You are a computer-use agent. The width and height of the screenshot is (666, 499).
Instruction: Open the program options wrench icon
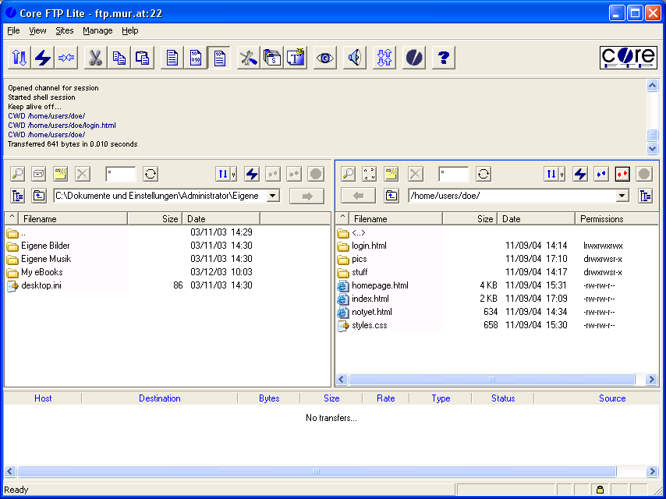[x=247, y=57]
